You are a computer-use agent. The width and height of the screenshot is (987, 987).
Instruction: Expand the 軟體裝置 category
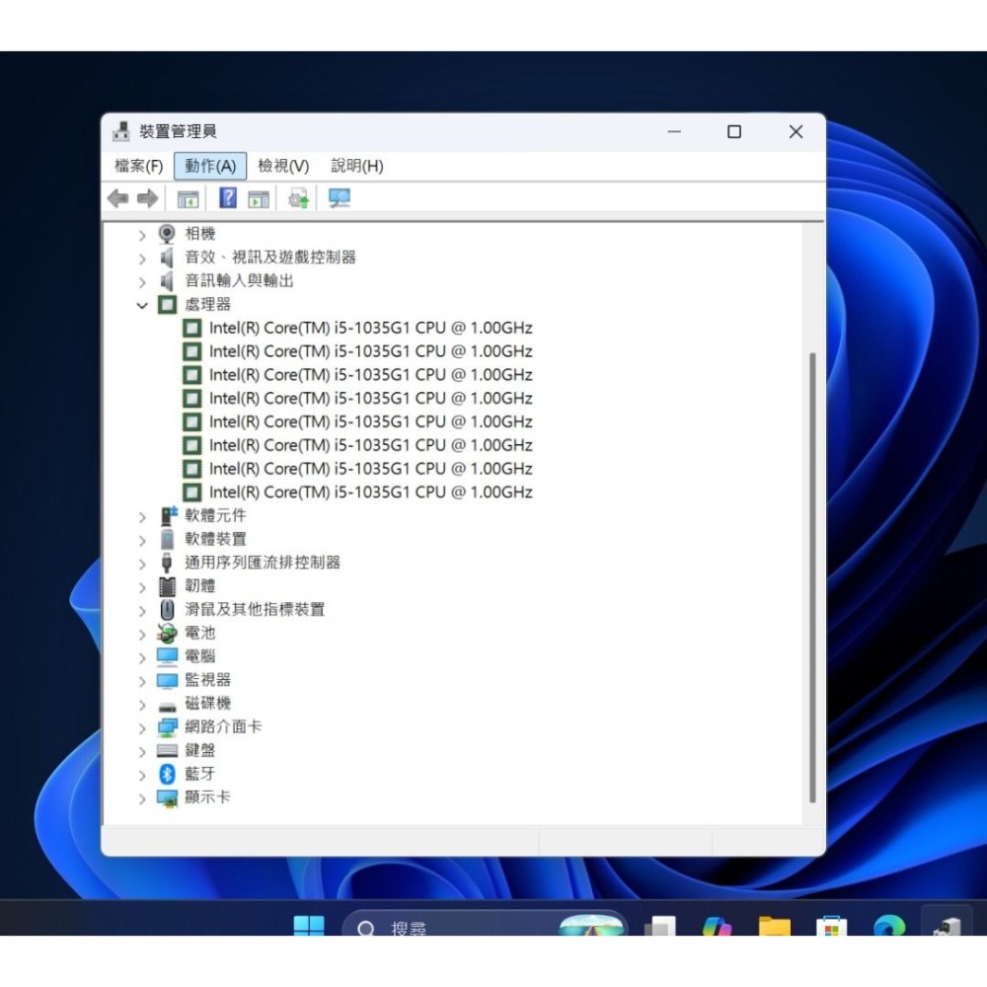tap(142, 541)
